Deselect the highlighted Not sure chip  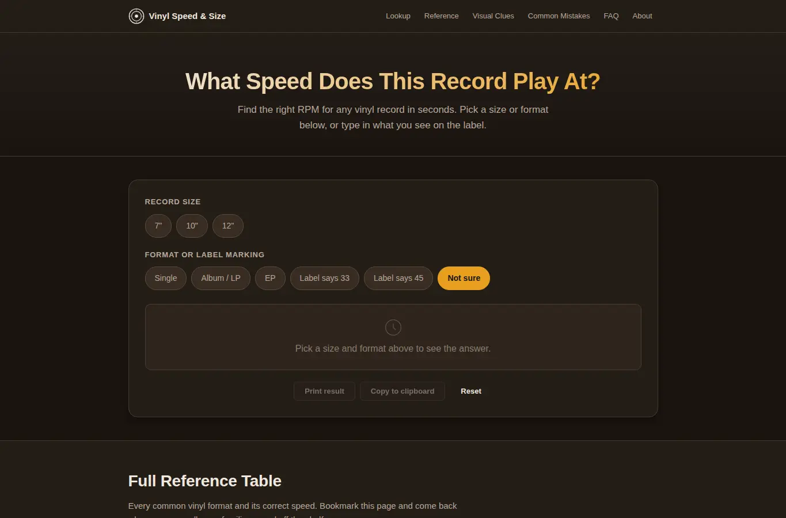click(x=464, y=278)
